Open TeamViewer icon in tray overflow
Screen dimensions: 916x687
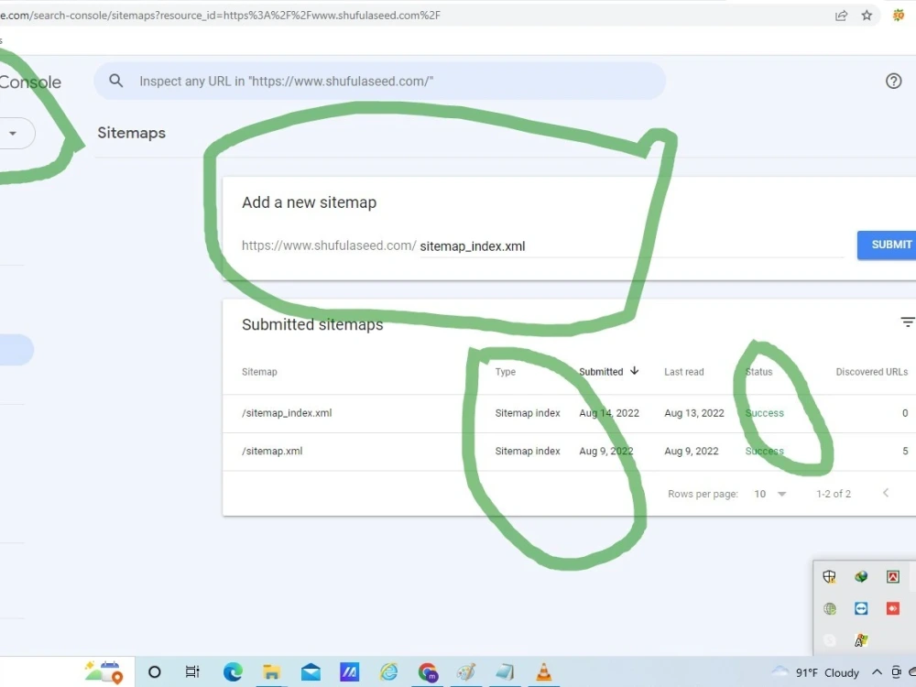[x=861, y=609]
